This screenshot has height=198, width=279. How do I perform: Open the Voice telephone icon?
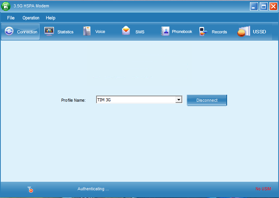87,31
